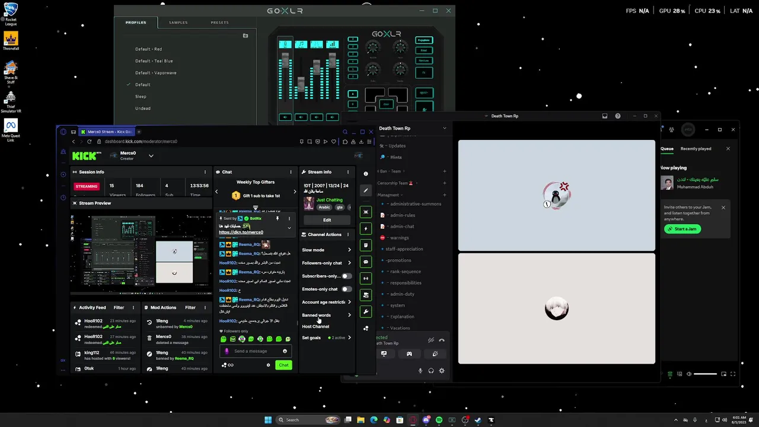Viewport: 759px width, 427px height.
Task: Click the Mic channel display icon in GoXLR
Action: point(285,44)
